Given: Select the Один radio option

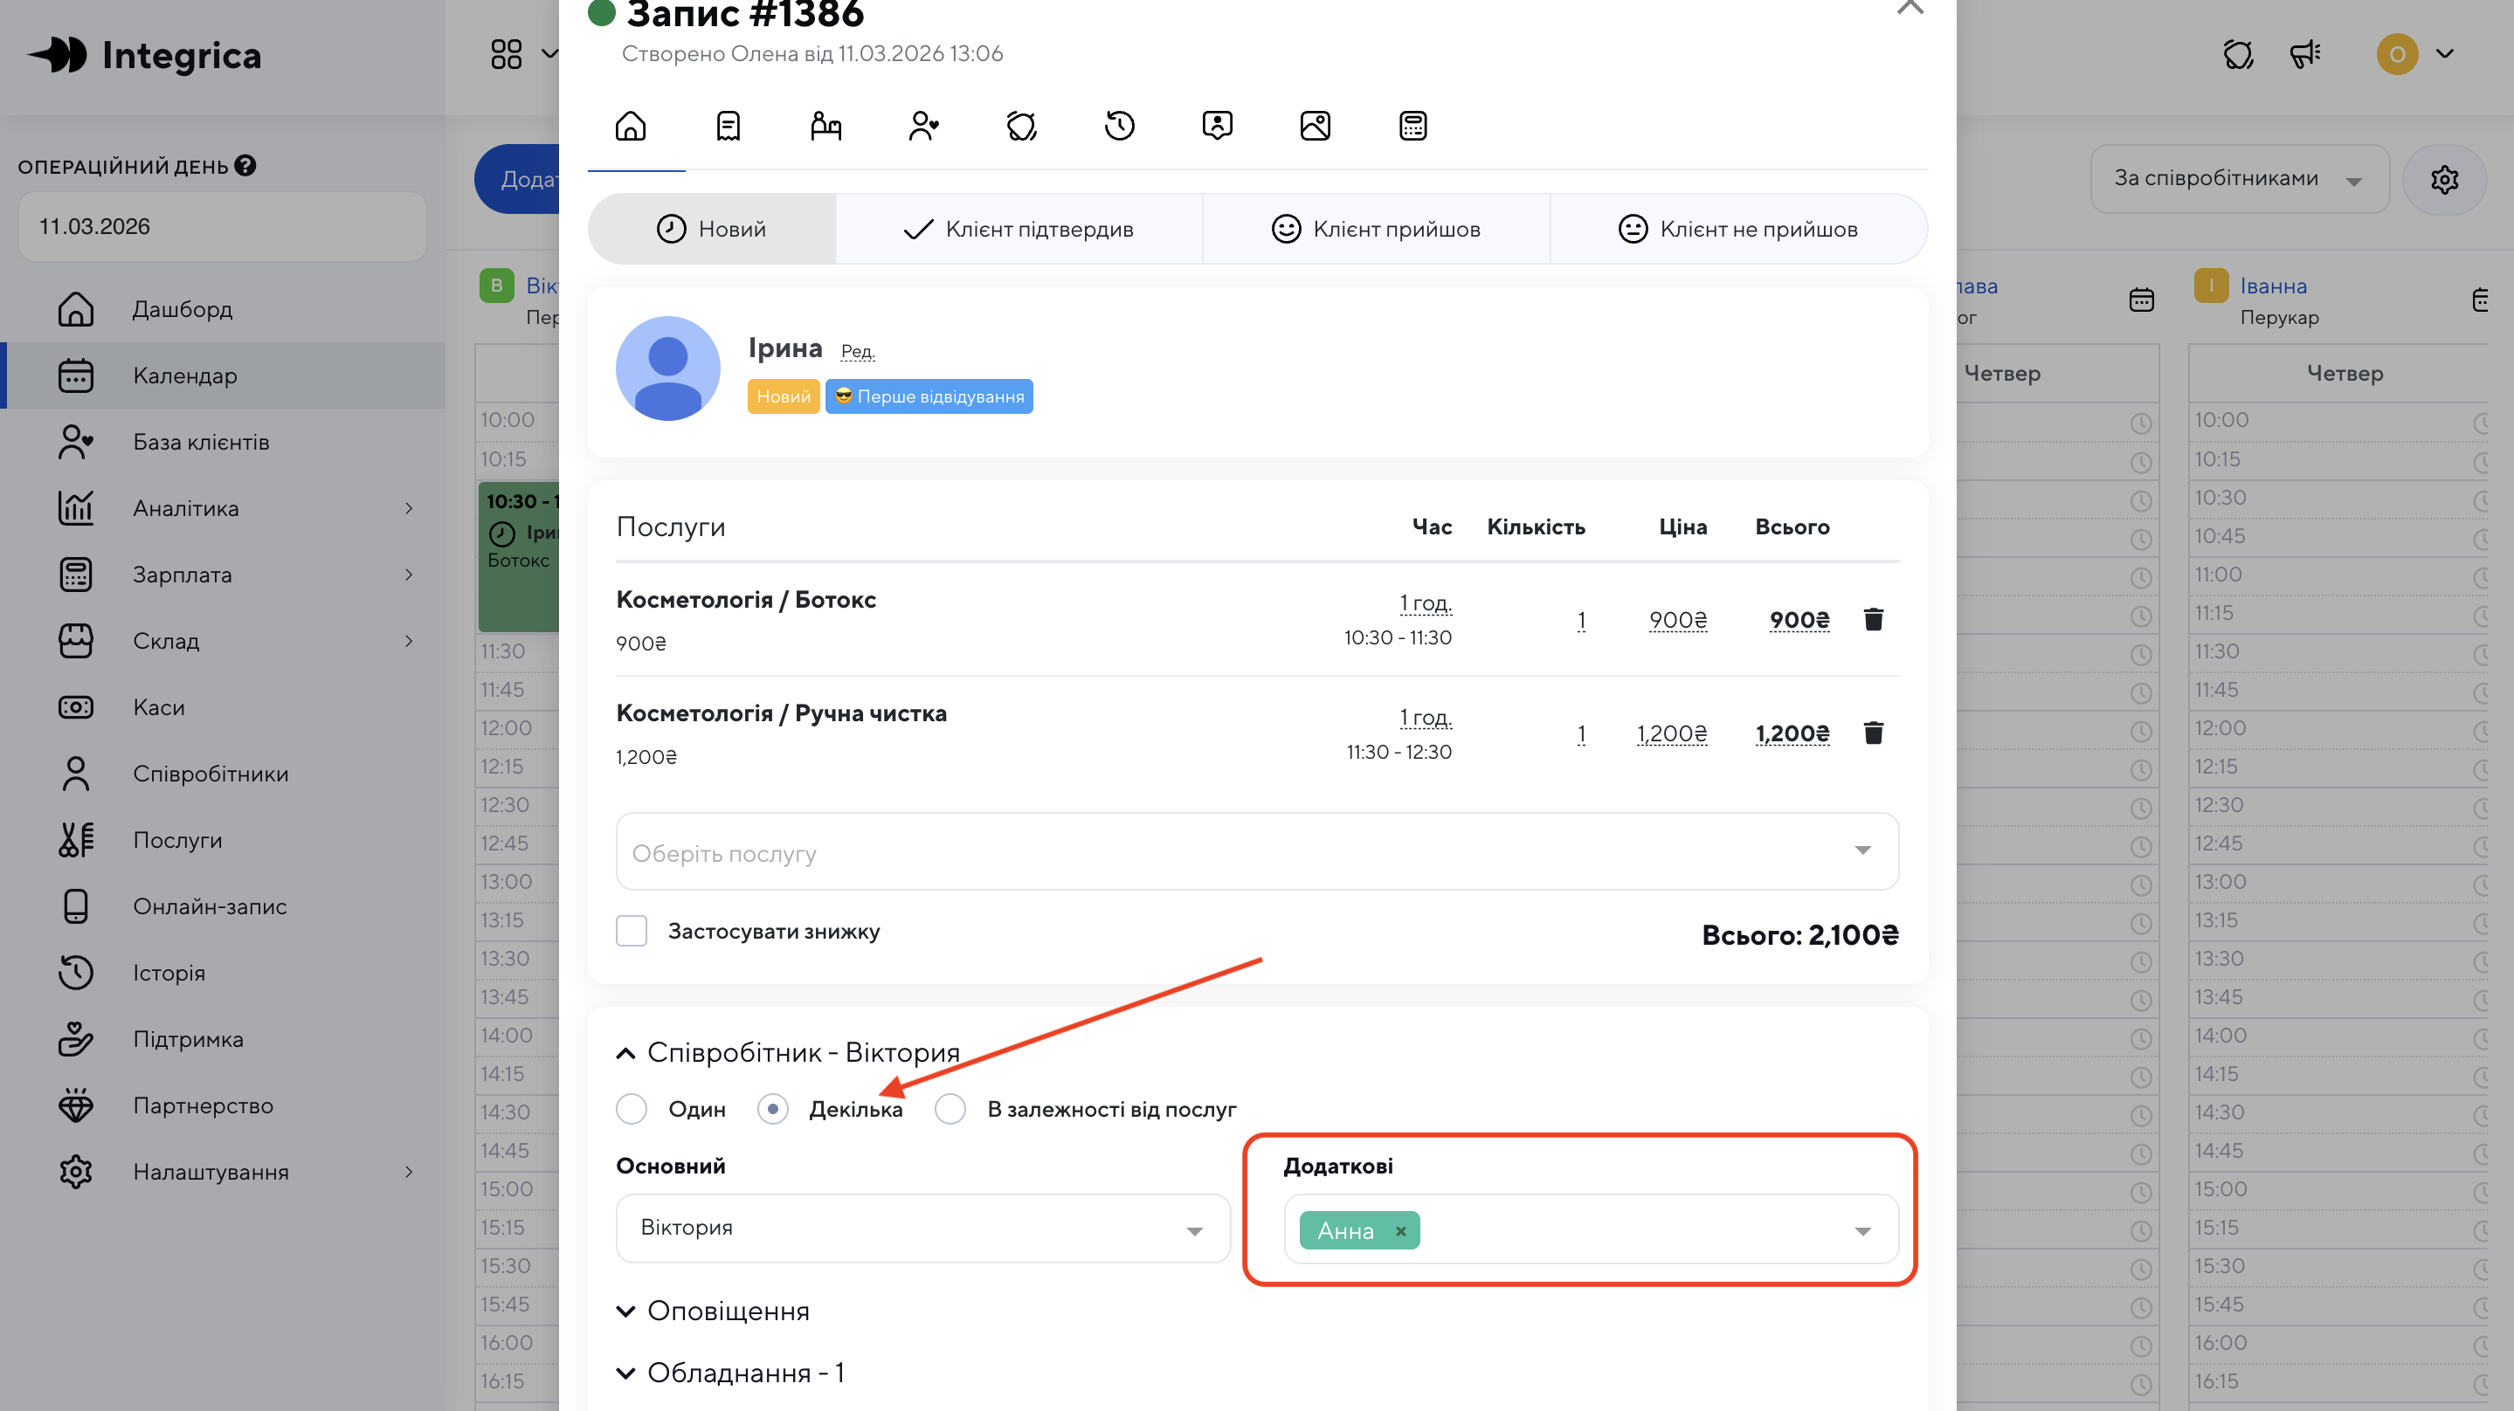Looking at the screenshot, I should tap(632, 1109).
